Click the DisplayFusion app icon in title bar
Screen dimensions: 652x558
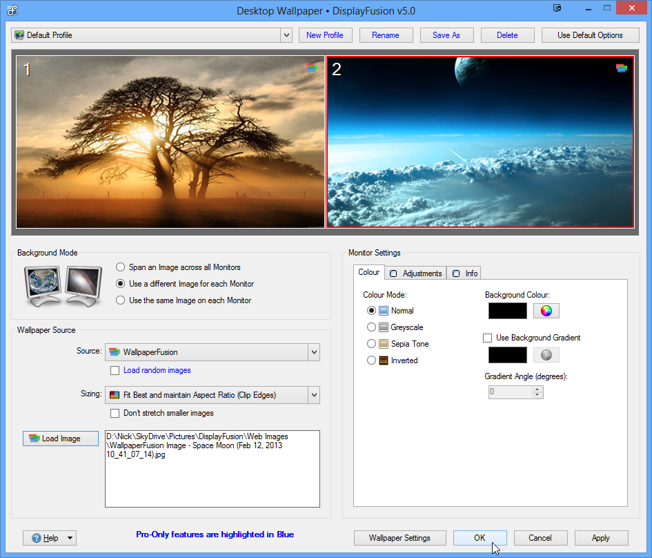pos(12,10)
